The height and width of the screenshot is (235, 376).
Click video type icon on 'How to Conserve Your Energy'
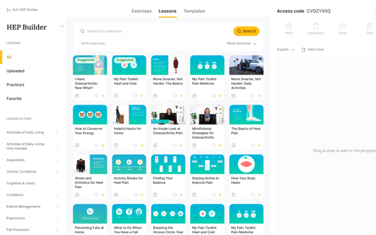pyautogui.click(x=77, y=145)
